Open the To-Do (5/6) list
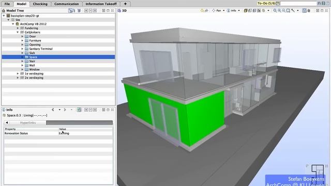Image resolution: width=331 pixels, height=186 pixels. [x=266, y=4]
